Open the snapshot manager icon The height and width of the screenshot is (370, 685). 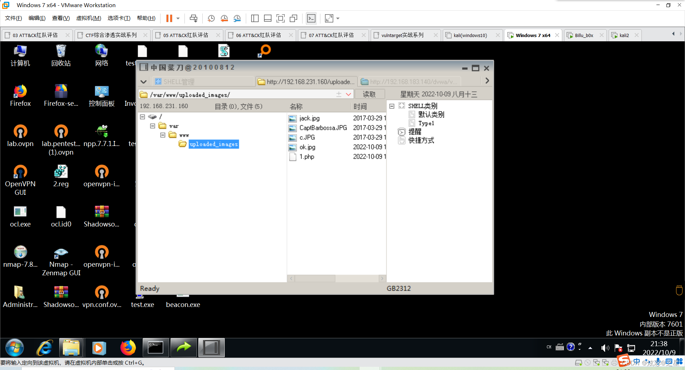coord(237,18)
